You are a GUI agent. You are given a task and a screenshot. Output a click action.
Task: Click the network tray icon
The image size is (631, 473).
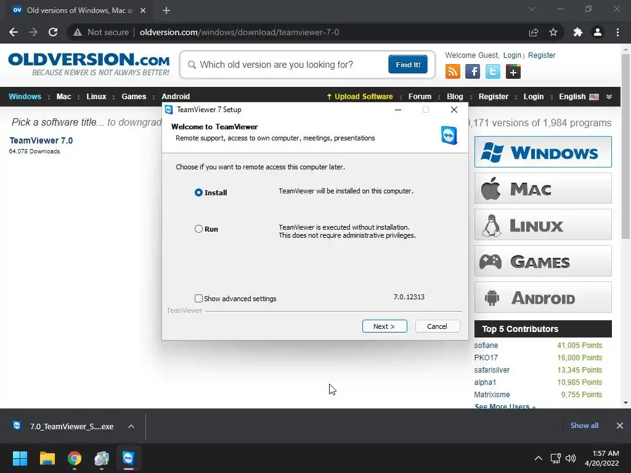[556, 458]
